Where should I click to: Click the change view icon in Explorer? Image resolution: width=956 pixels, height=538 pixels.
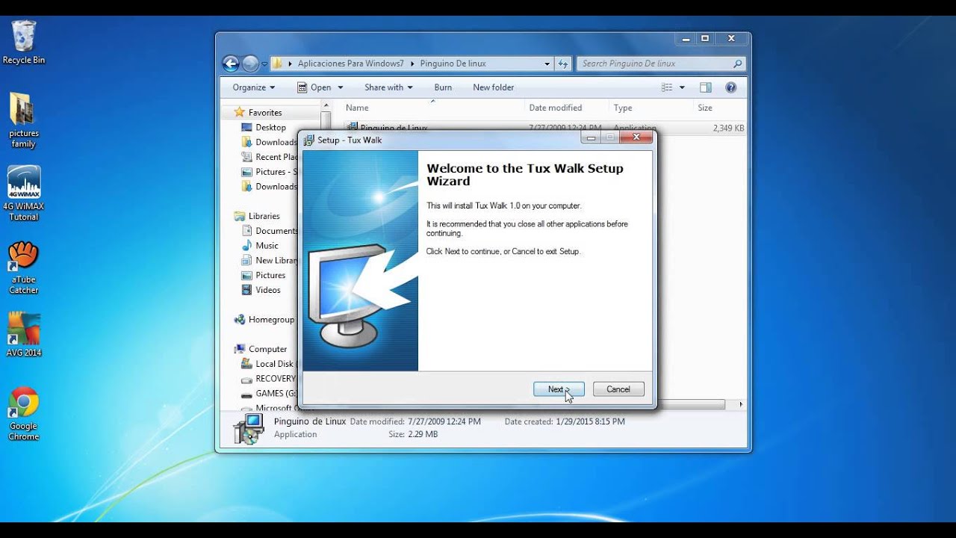tap(667, 87)
